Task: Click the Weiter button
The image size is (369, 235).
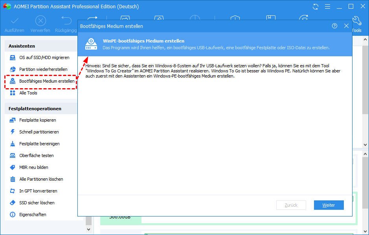Action: (329, 205)
